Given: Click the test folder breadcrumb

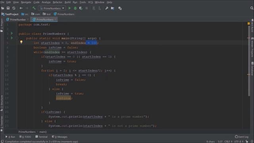Looking at the screenshot, I should (x=47, y=14).
